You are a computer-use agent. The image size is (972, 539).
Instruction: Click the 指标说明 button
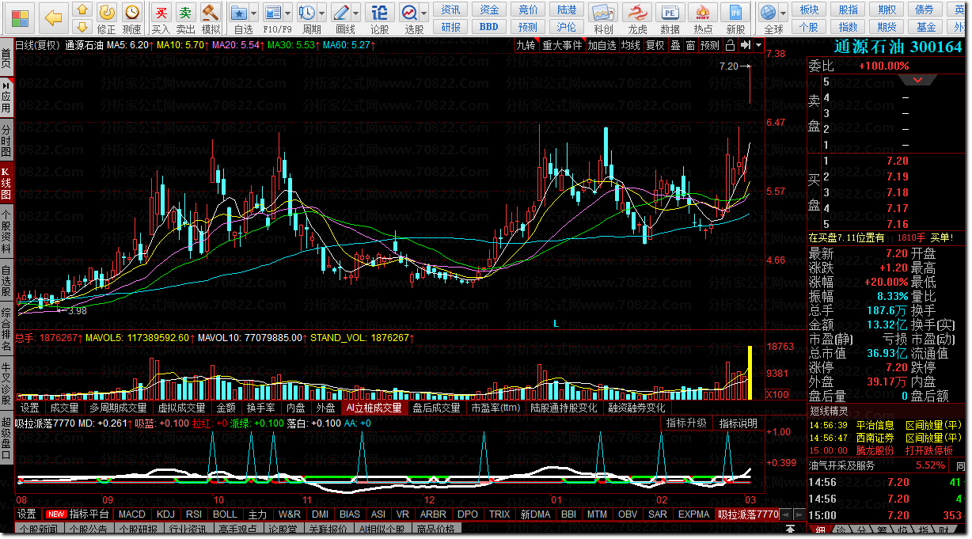[738, 423]
